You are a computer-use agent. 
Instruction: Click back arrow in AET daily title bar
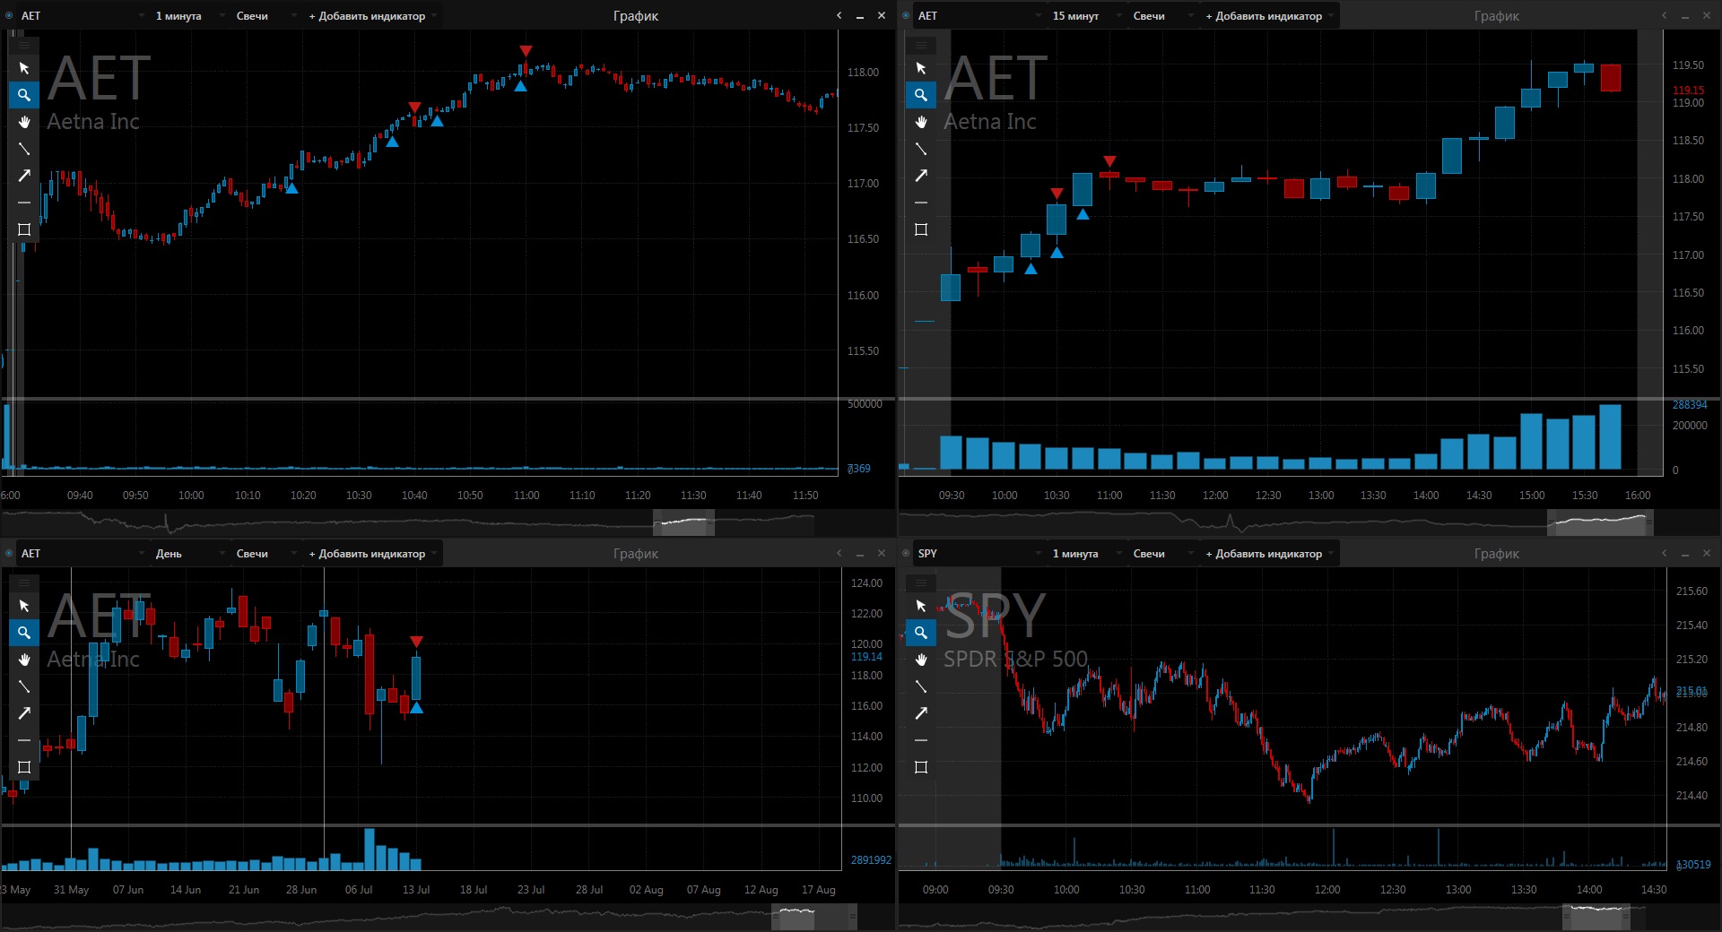coord(839,554)
